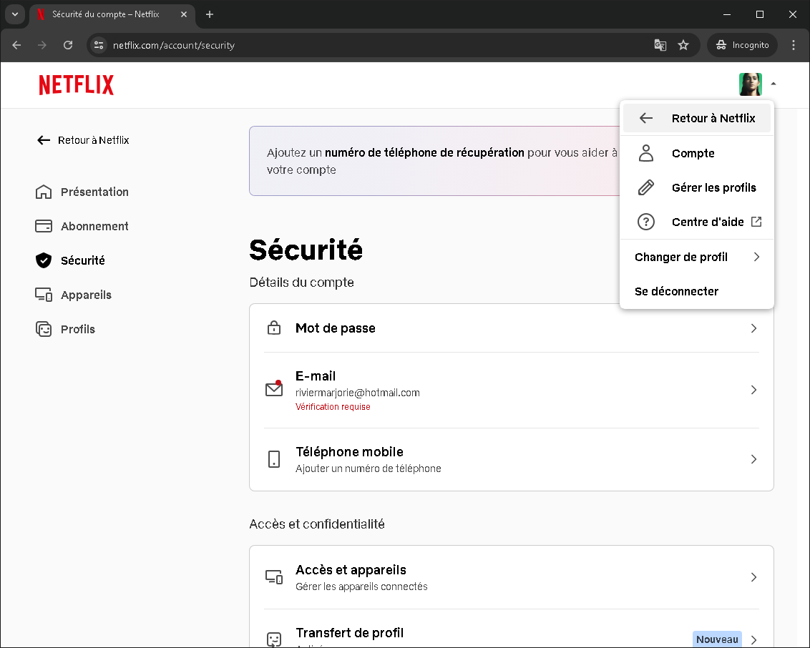Click the translate page icon
This screenshot has height=648, width=810.
[x=660, y=45]
